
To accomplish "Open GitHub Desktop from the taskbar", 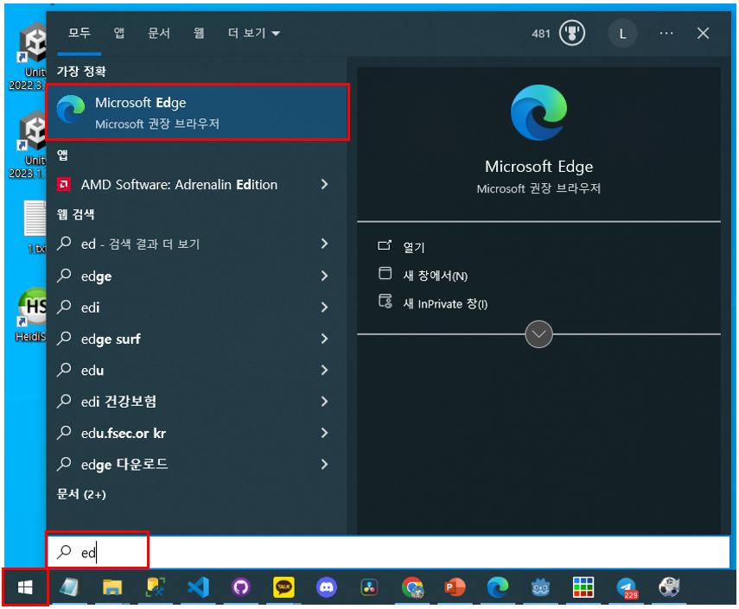I will pos(241,587).
